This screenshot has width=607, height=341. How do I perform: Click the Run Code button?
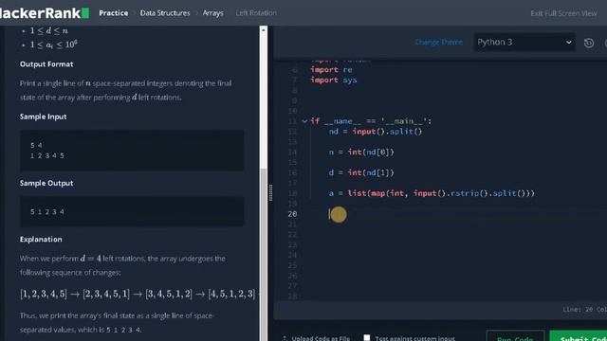(x=515, y=337)
